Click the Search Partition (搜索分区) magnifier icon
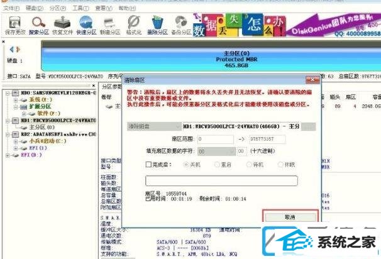This screenshot has height=259, width=381. (x=38, y=25)
